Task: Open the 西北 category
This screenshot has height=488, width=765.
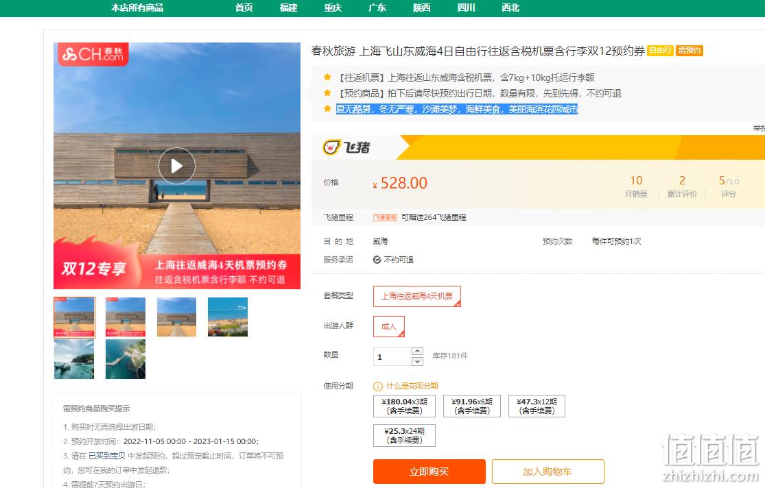Action: [x=510, y=8]
